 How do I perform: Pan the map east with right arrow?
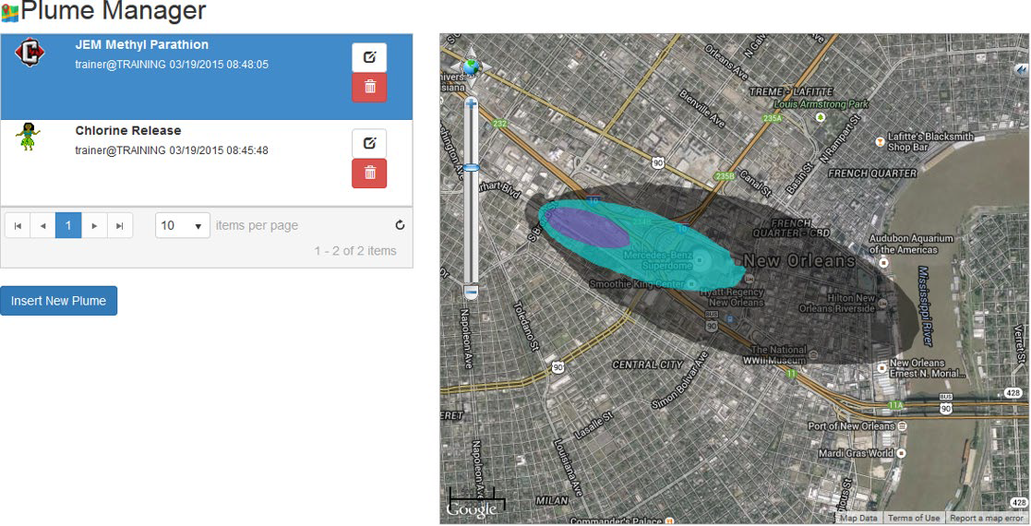pyautogui.click(x=486, y=67)
